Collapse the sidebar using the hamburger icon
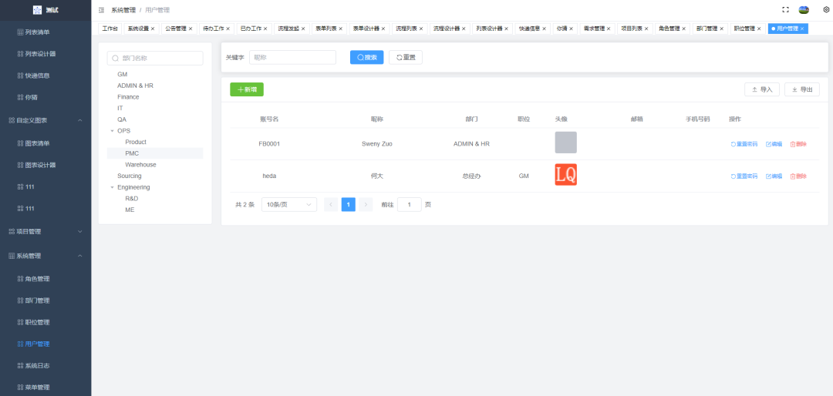 101,10
